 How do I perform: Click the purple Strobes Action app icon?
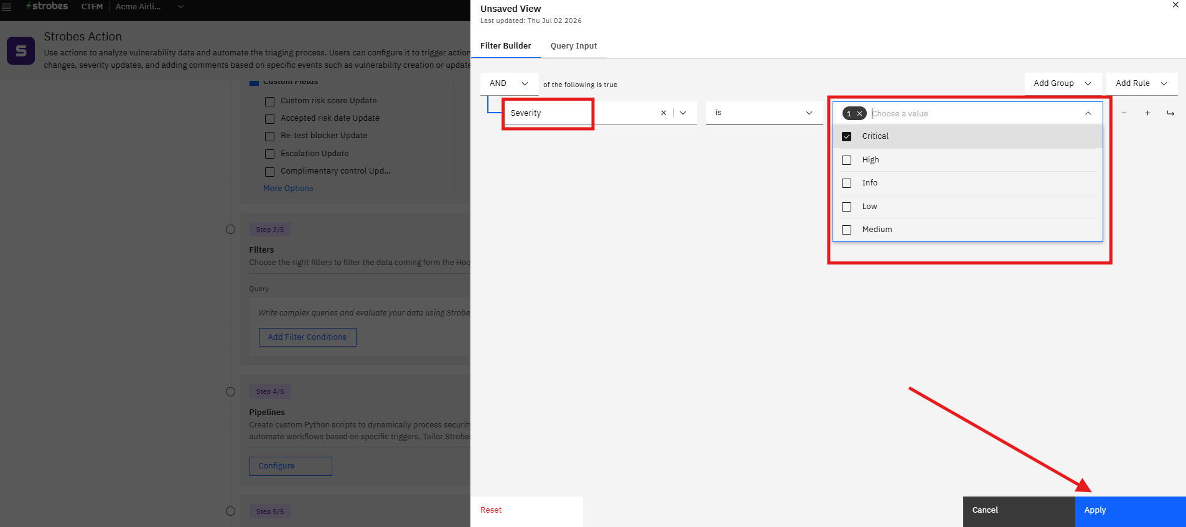coord(21,50)
